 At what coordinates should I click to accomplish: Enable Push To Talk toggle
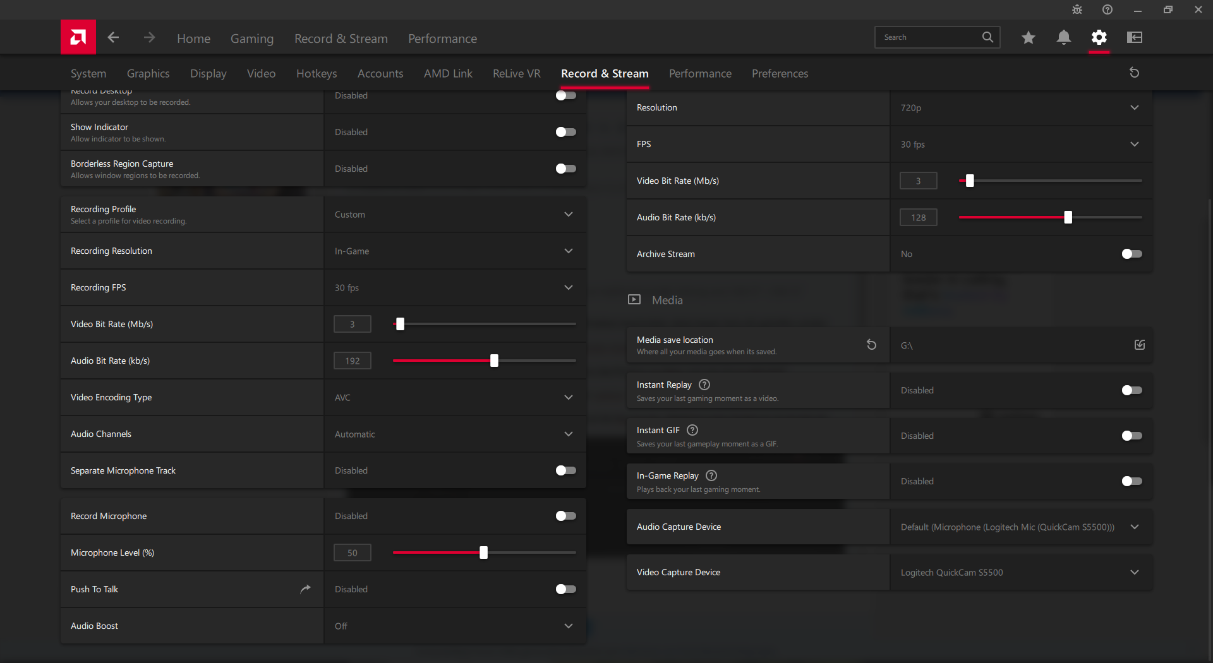coord(565,589)
